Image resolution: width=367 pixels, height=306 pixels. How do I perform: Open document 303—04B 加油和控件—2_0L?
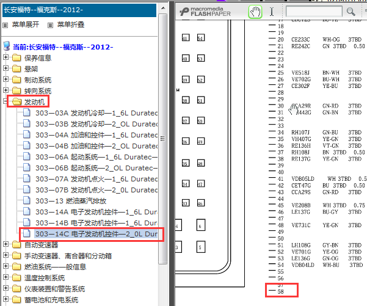tap(96, 146)
